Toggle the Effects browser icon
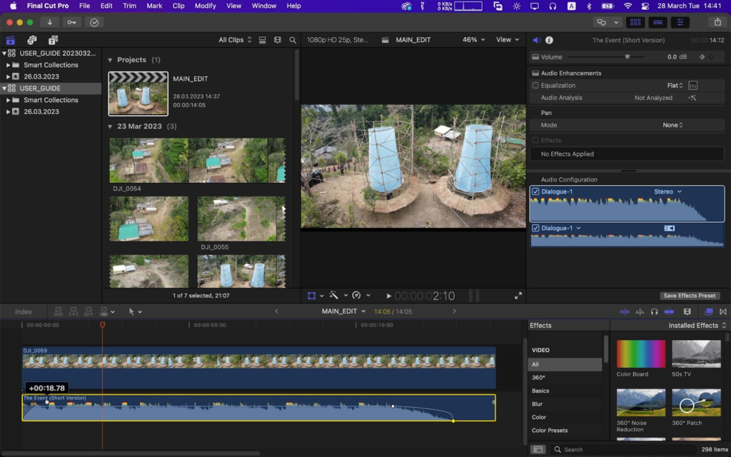Image resolution: width=731 pixels, height=457 pixels. point(709,311)
